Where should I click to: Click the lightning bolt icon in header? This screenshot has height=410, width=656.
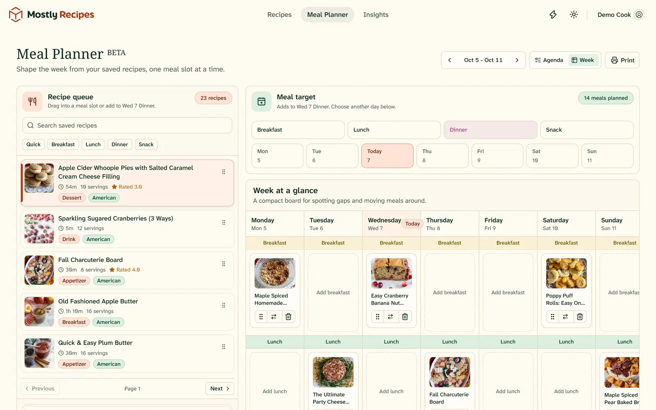click(x=553, y=15)
